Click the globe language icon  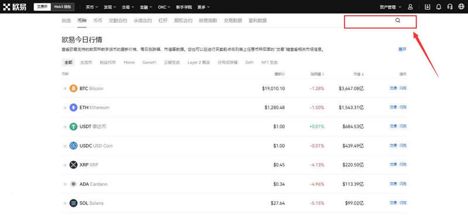(x=461, y=7)
